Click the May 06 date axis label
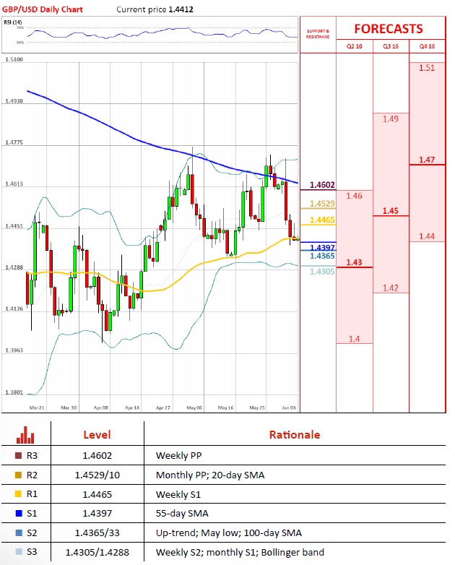Screen dimensions: 455x565 click(x=194, y=407)
